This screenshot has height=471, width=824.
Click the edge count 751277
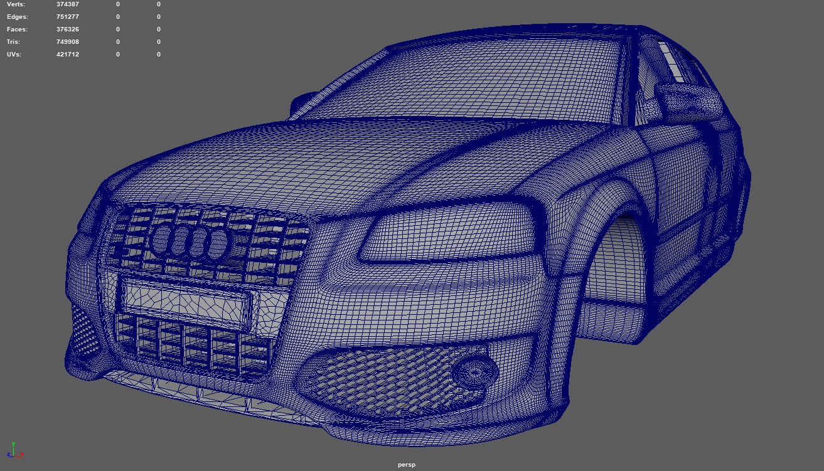(68, 17)
